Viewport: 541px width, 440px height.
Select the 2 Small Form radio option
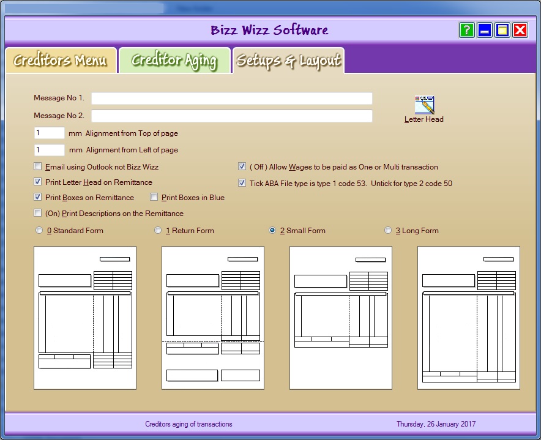(272, 230)
